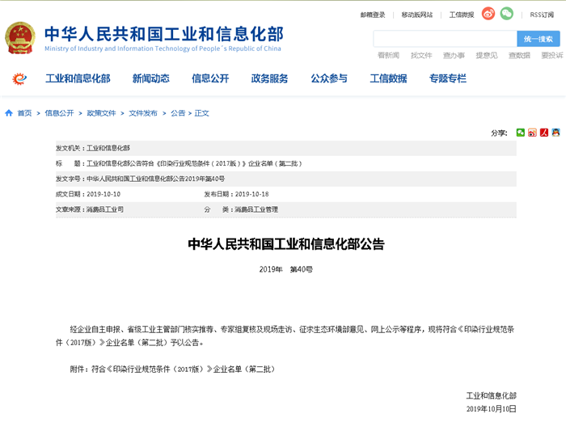The image size is (566, 422).
Task: Select the 政务服务 navigation tab
Action: point(269,78)
